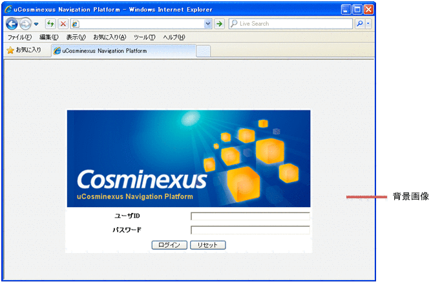Minimize the Internet Explorer window
Screen dimensions: 431x284
[x=346, y=10]
